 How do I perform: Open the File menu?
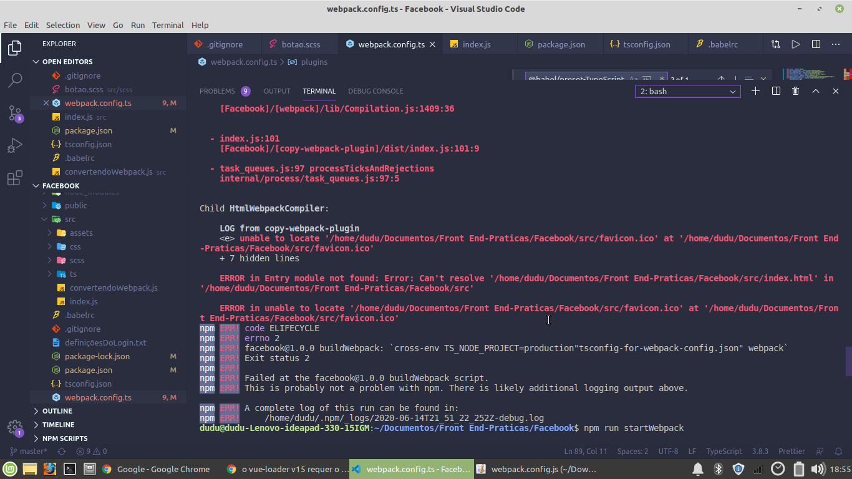click(10, 25)
